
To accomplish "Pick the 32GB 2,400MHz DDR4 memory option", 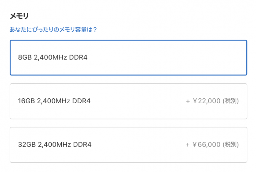I will click(x=128, y=145).
